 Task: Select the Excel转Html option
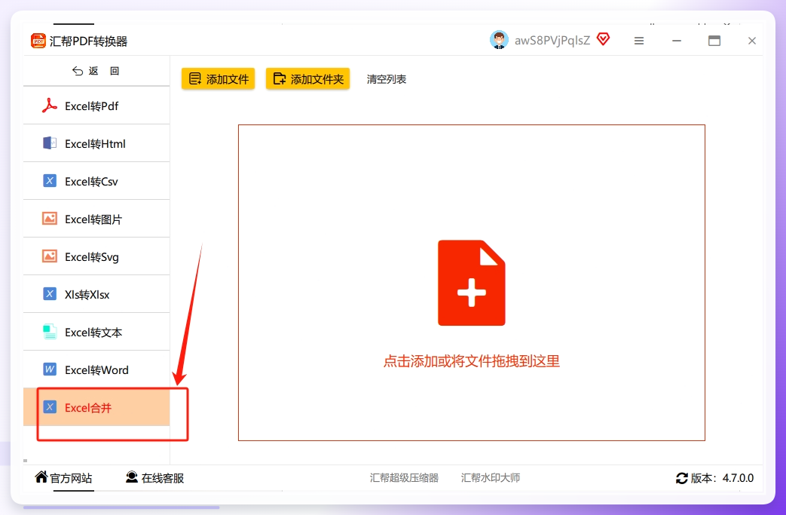click(x=96, y=143)
